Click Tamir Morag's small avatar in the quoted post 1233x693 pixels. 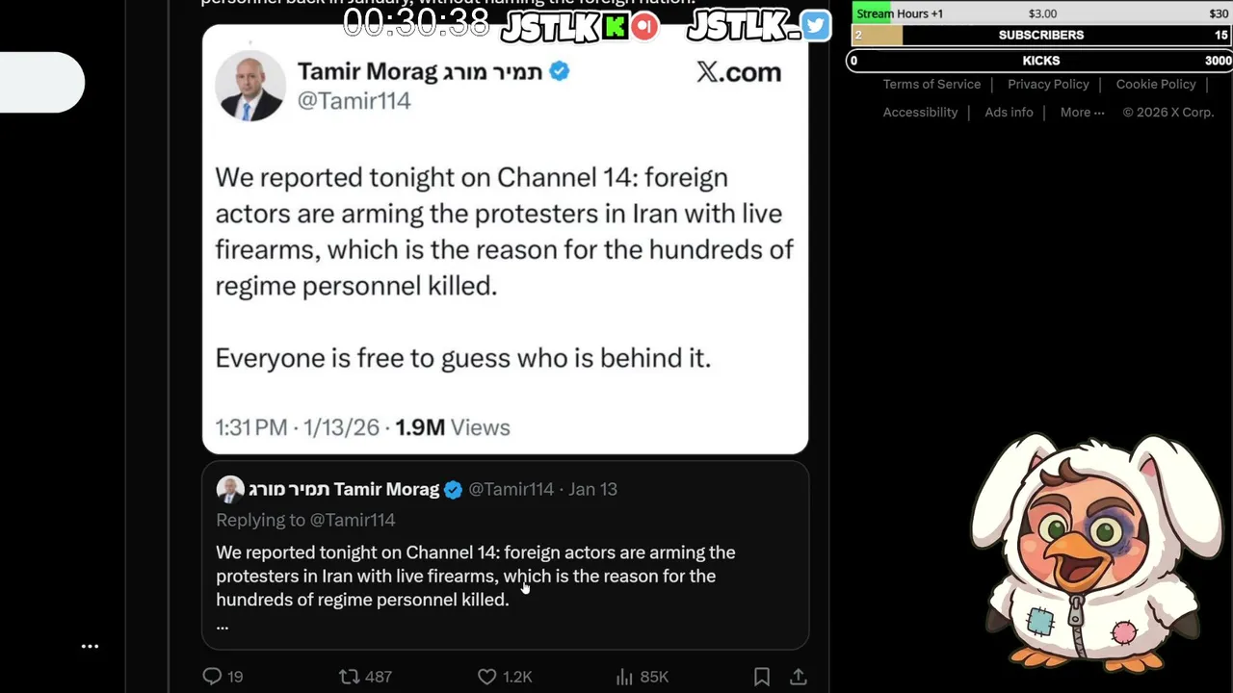230,489
